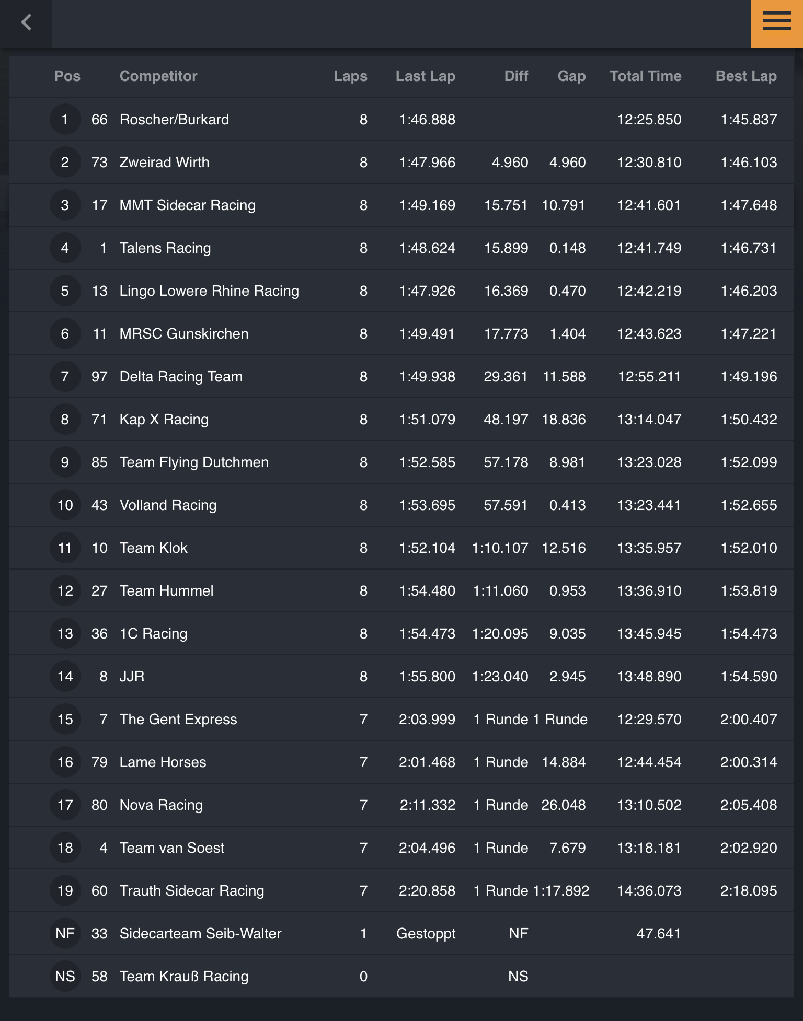
Task: Sort by the Best Lap column header
Action: [x=745, y=76]
